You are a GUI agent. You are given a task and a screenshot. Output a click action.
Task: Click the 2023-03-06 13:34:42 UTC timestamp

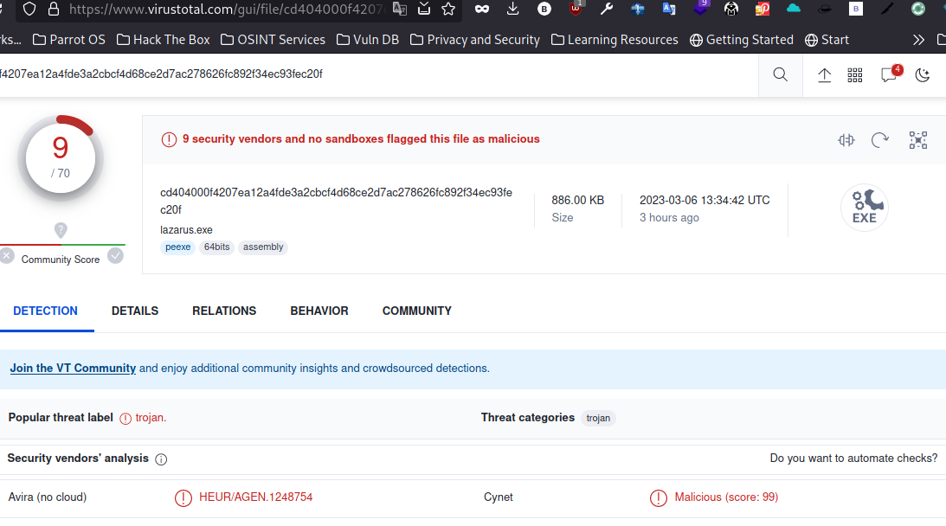pos(705,200)
